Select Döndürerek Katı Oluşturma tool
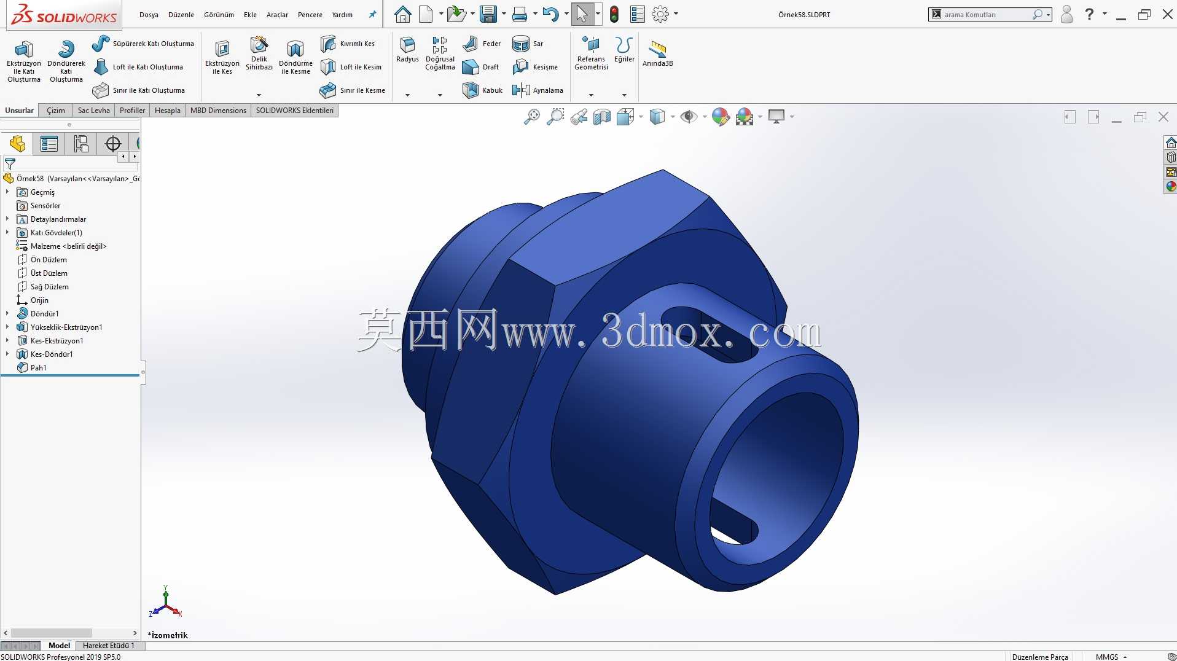 pyautogui.click(x=66, y=61)
